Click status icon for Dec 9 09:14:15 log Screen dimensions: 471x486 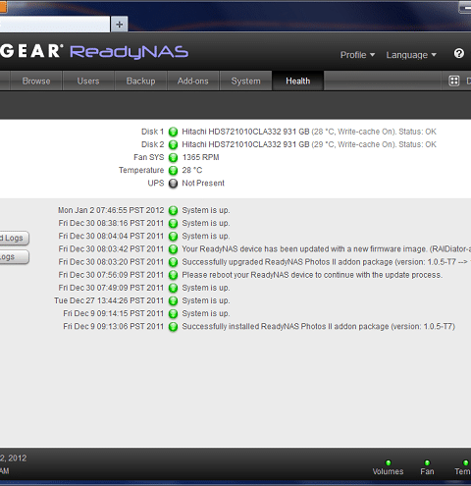pos(173,314)
